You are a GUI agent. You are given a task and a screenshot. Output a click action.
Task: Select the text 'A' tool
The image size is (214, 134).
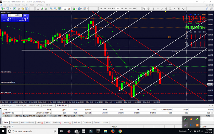(x=174, y=9)
